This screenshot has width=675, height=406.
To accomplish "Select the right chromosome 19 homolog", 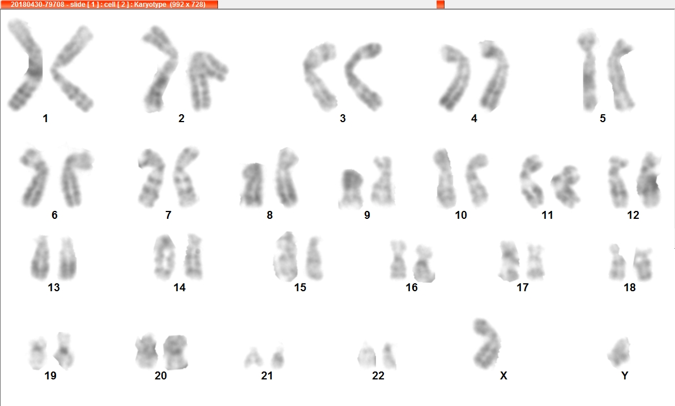I will (64, 351).
